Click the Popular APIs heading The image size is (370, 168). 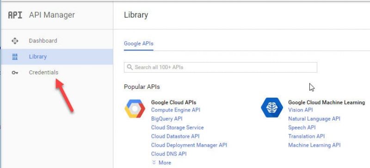(142, 87)
